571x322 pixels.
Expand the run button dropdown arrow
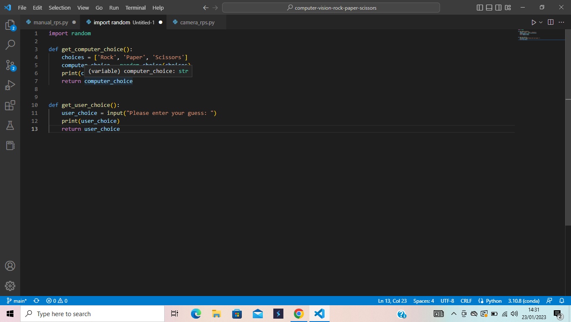pos(541,22)
